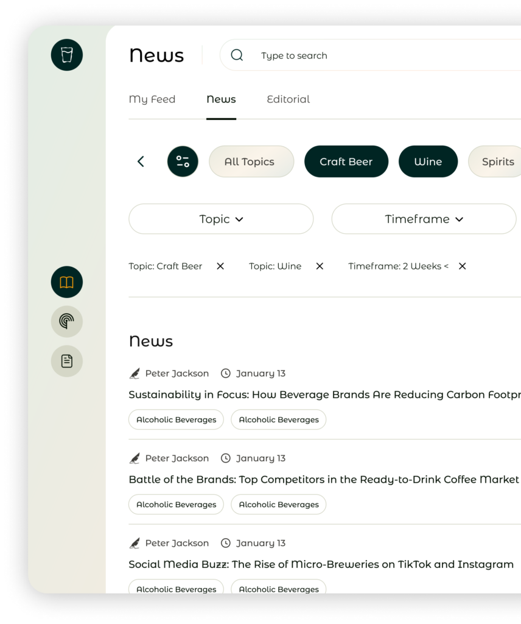The width and height of the screenshot is (521, 624).
Task: Open the podcast signal icon in sidebar
Action: [x=67, y=322]
